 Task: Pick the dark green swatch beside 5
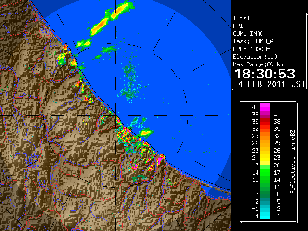pos(265,194)
